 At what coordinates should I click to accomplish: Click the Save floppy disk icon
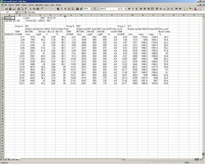click(10, 9)
